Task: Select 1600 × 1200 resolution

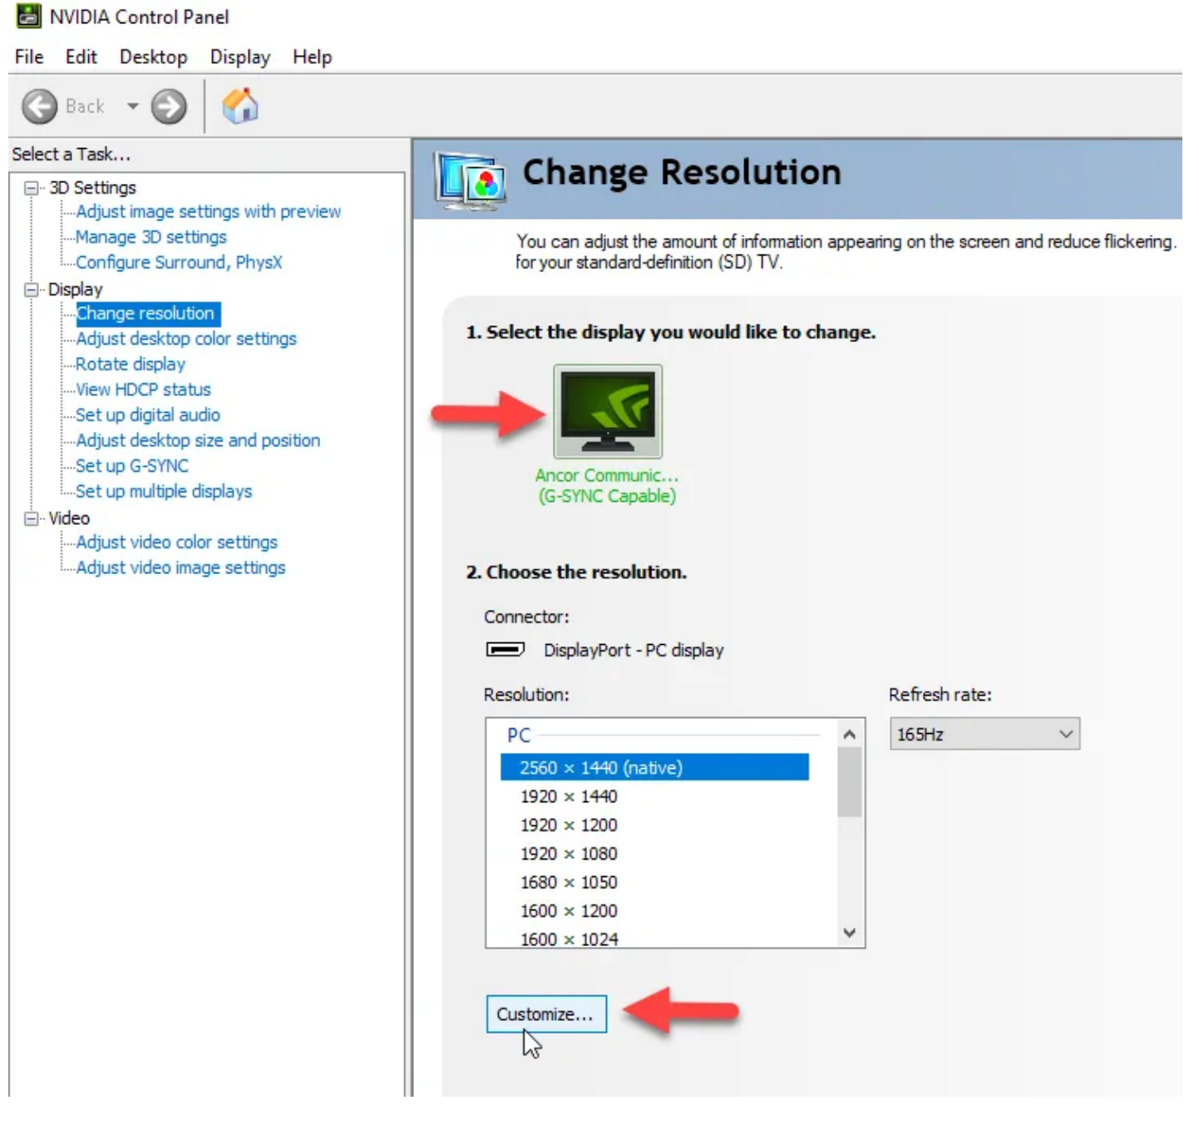Action: (569, 911)
